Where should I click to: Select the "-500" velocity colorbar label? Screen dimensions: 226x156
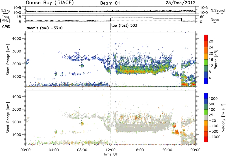tap(214, 132)
